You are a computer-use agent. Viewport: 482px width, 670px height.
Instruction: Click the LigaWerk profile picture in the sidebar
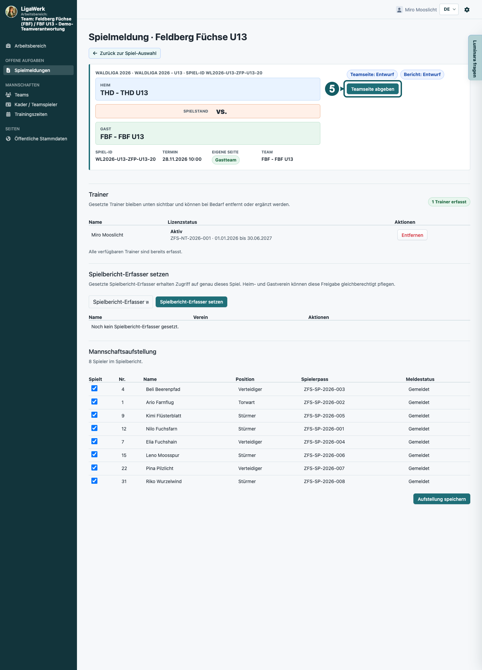point(11,12)
